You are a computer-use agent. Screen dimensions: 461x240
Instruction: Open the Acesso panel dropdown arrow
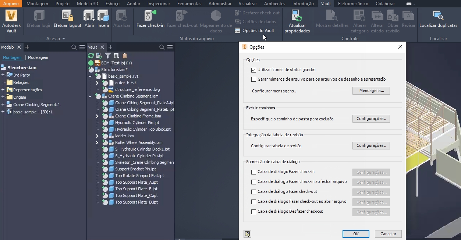(63, 39)
